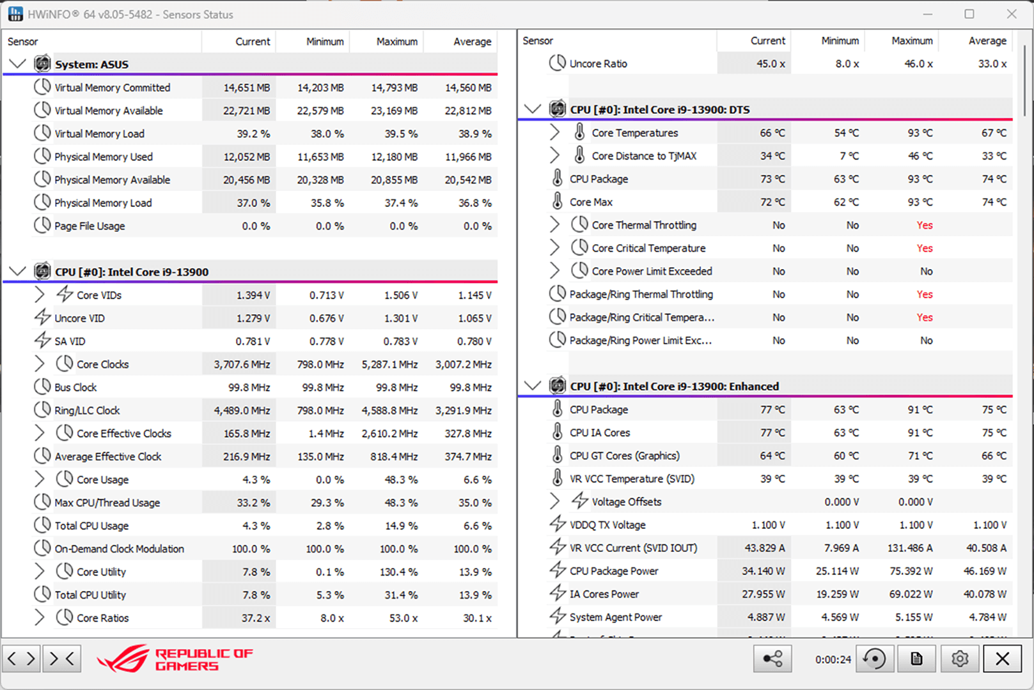Select the Page File Usage row
Image resolution: width=1034 pixels, height=690 pixels.
coord(90,226)
